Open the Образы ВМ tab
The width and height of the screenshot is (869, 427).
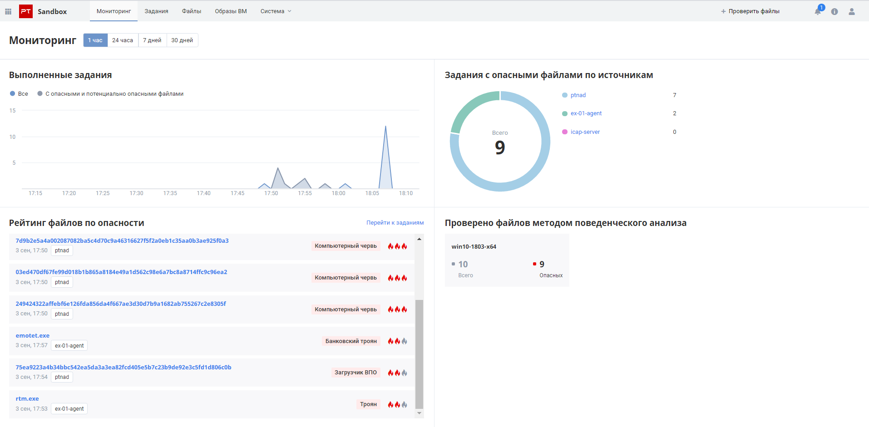tap(231, 11)
